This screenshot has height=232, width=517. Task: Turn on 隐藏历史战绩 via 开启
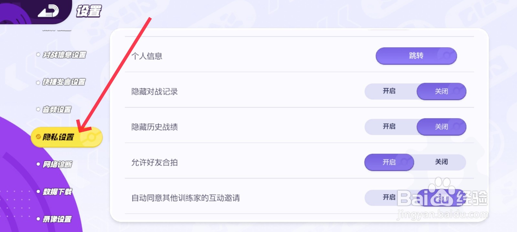(x=389, y=127)
